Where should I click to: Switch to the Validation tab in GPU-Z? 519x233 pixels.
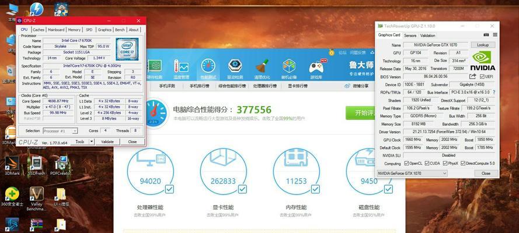click(x=428, y=36)
